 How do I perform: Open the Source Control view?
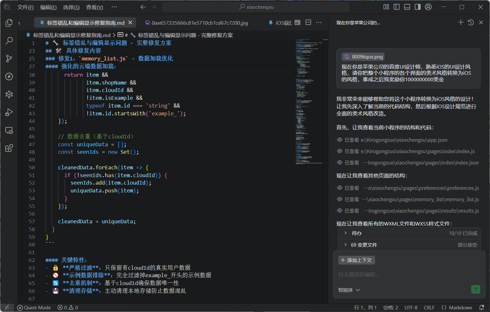9,59
